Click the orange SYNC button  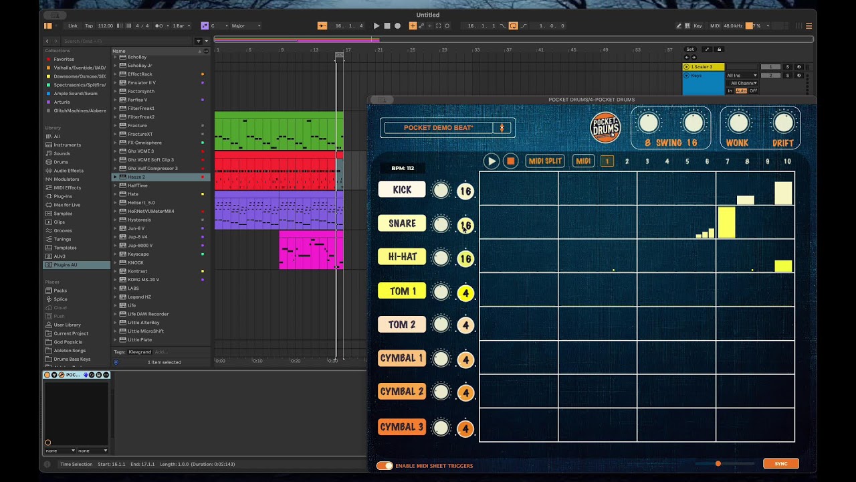coord(781,463)
